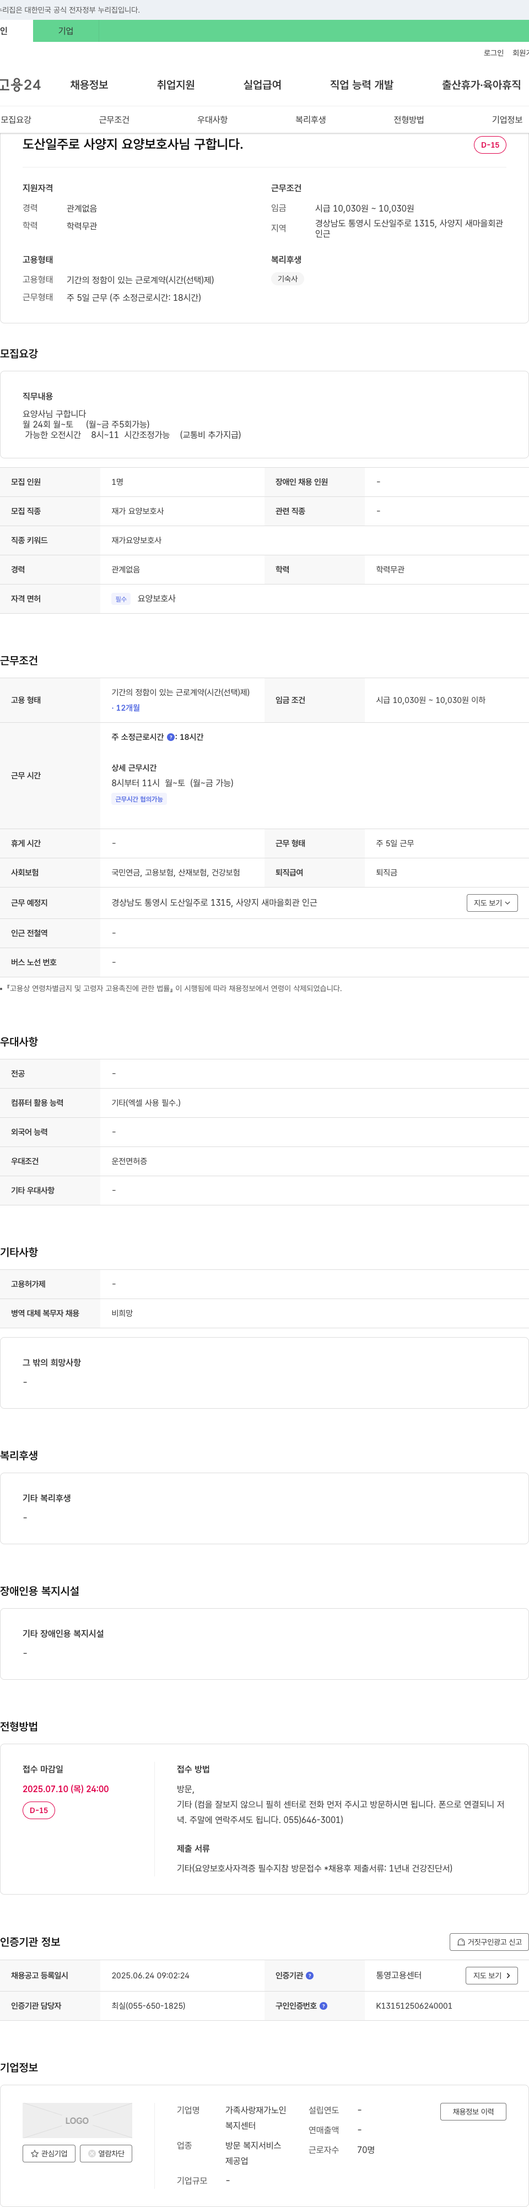Jump to 모집요강 section tab

click(17, 120)
